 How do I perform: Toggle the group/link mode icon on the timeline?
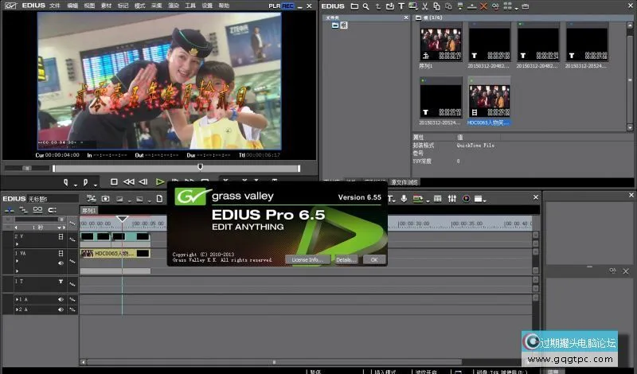click(37, 210)
